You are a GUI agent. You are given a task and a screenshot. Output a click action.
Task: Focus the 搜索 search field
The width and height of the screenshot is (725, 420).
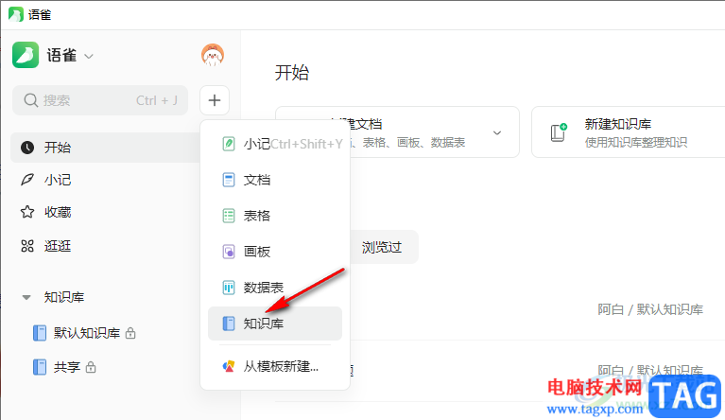[x=100, y=100]
